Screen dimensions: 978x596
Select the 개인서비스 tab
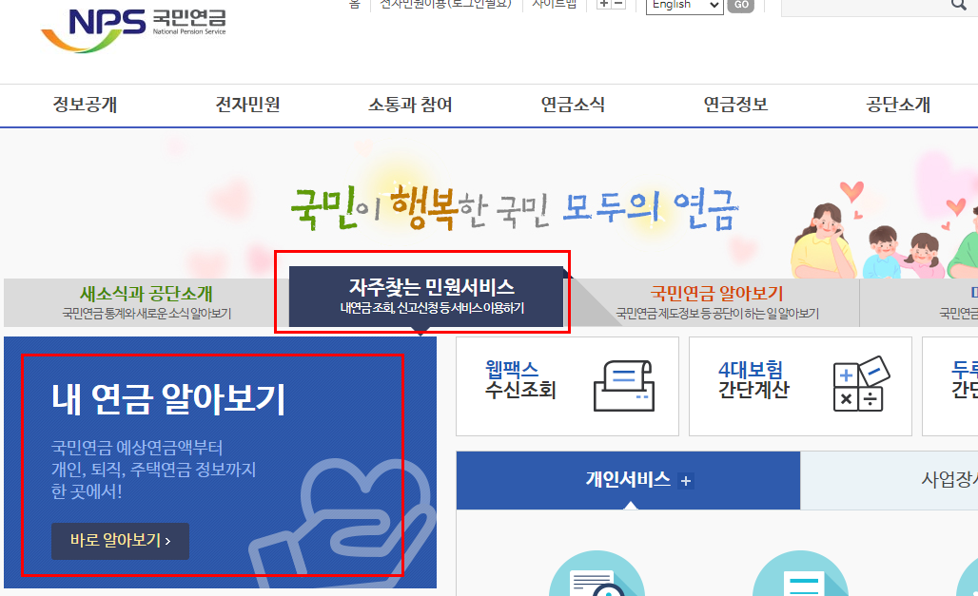pyautogui.click(x=628, y=480)
